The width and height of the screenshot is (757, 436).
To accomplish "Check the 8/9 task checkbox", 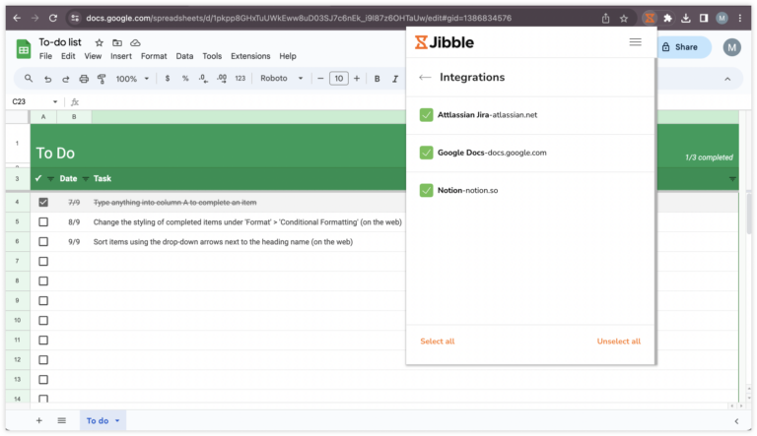I will coord(43,221).
